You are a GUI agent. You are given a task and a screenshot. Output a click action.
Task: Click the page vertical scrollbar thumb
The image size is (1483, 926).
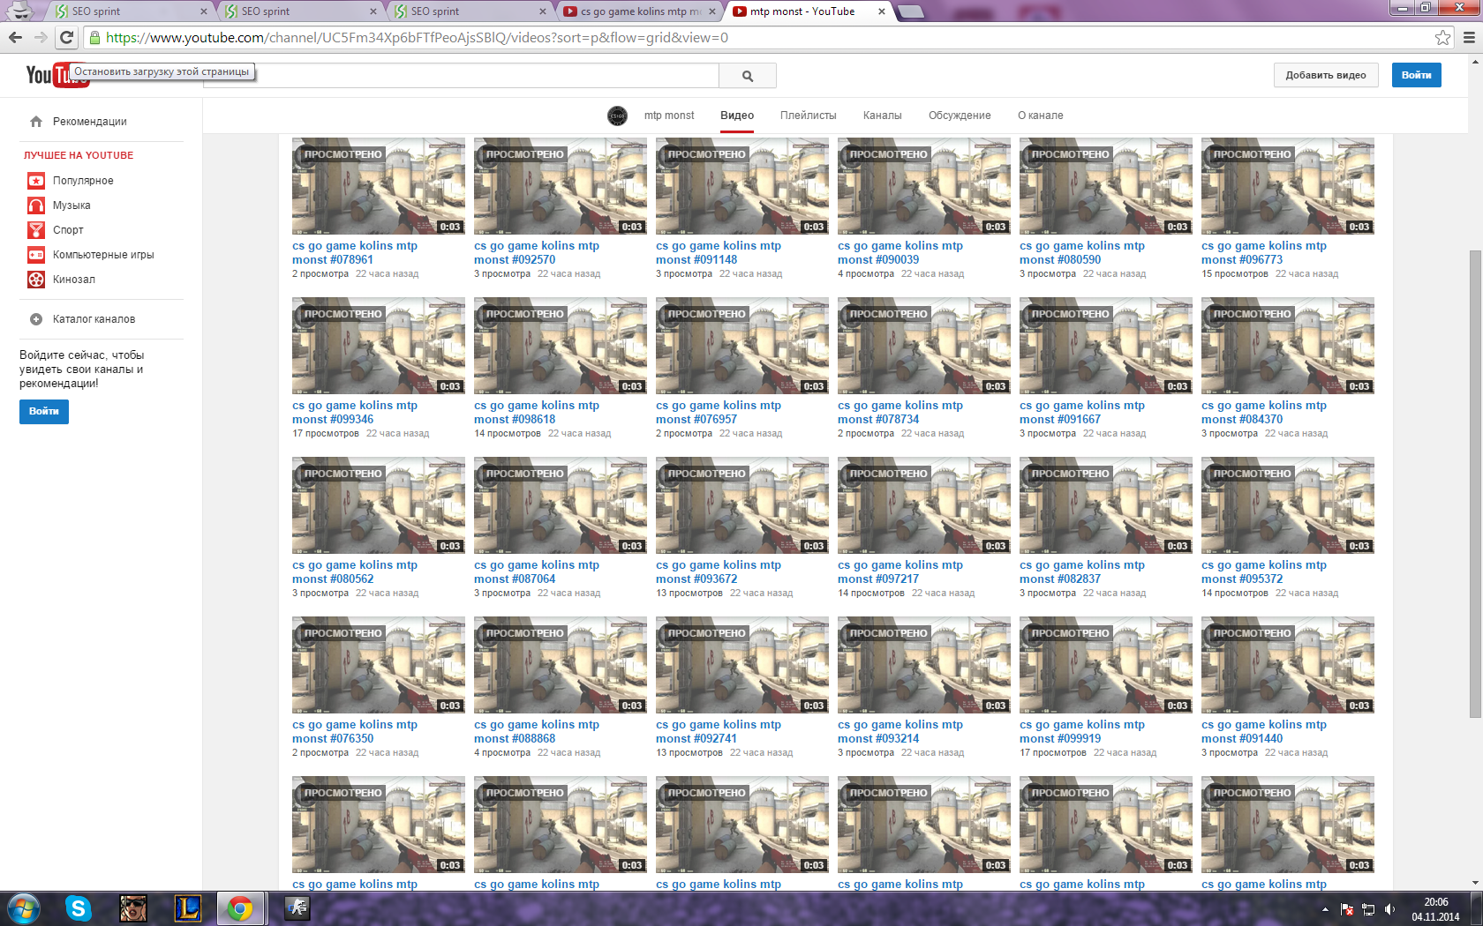click(x=1475, y=483)
